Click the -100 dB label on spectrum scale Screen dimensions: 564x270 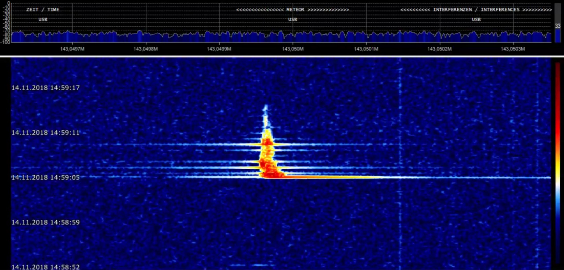click(5, 42)
